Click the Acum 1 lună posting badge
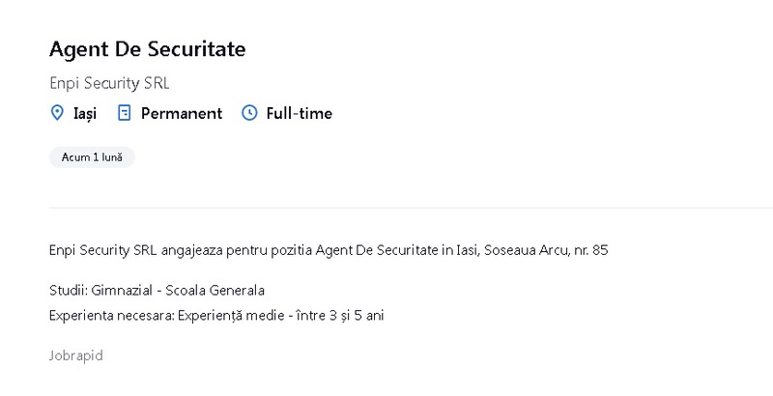The image size is (773, 396). 92,157
